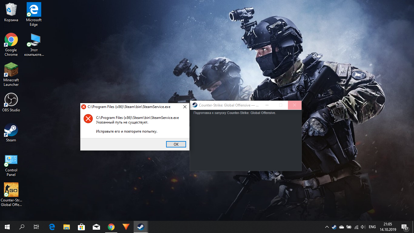Open Action Center with 17 notifications

point(405,227)
